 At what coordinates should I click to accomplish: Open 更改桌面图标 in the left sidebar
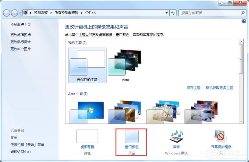[21, 35]
